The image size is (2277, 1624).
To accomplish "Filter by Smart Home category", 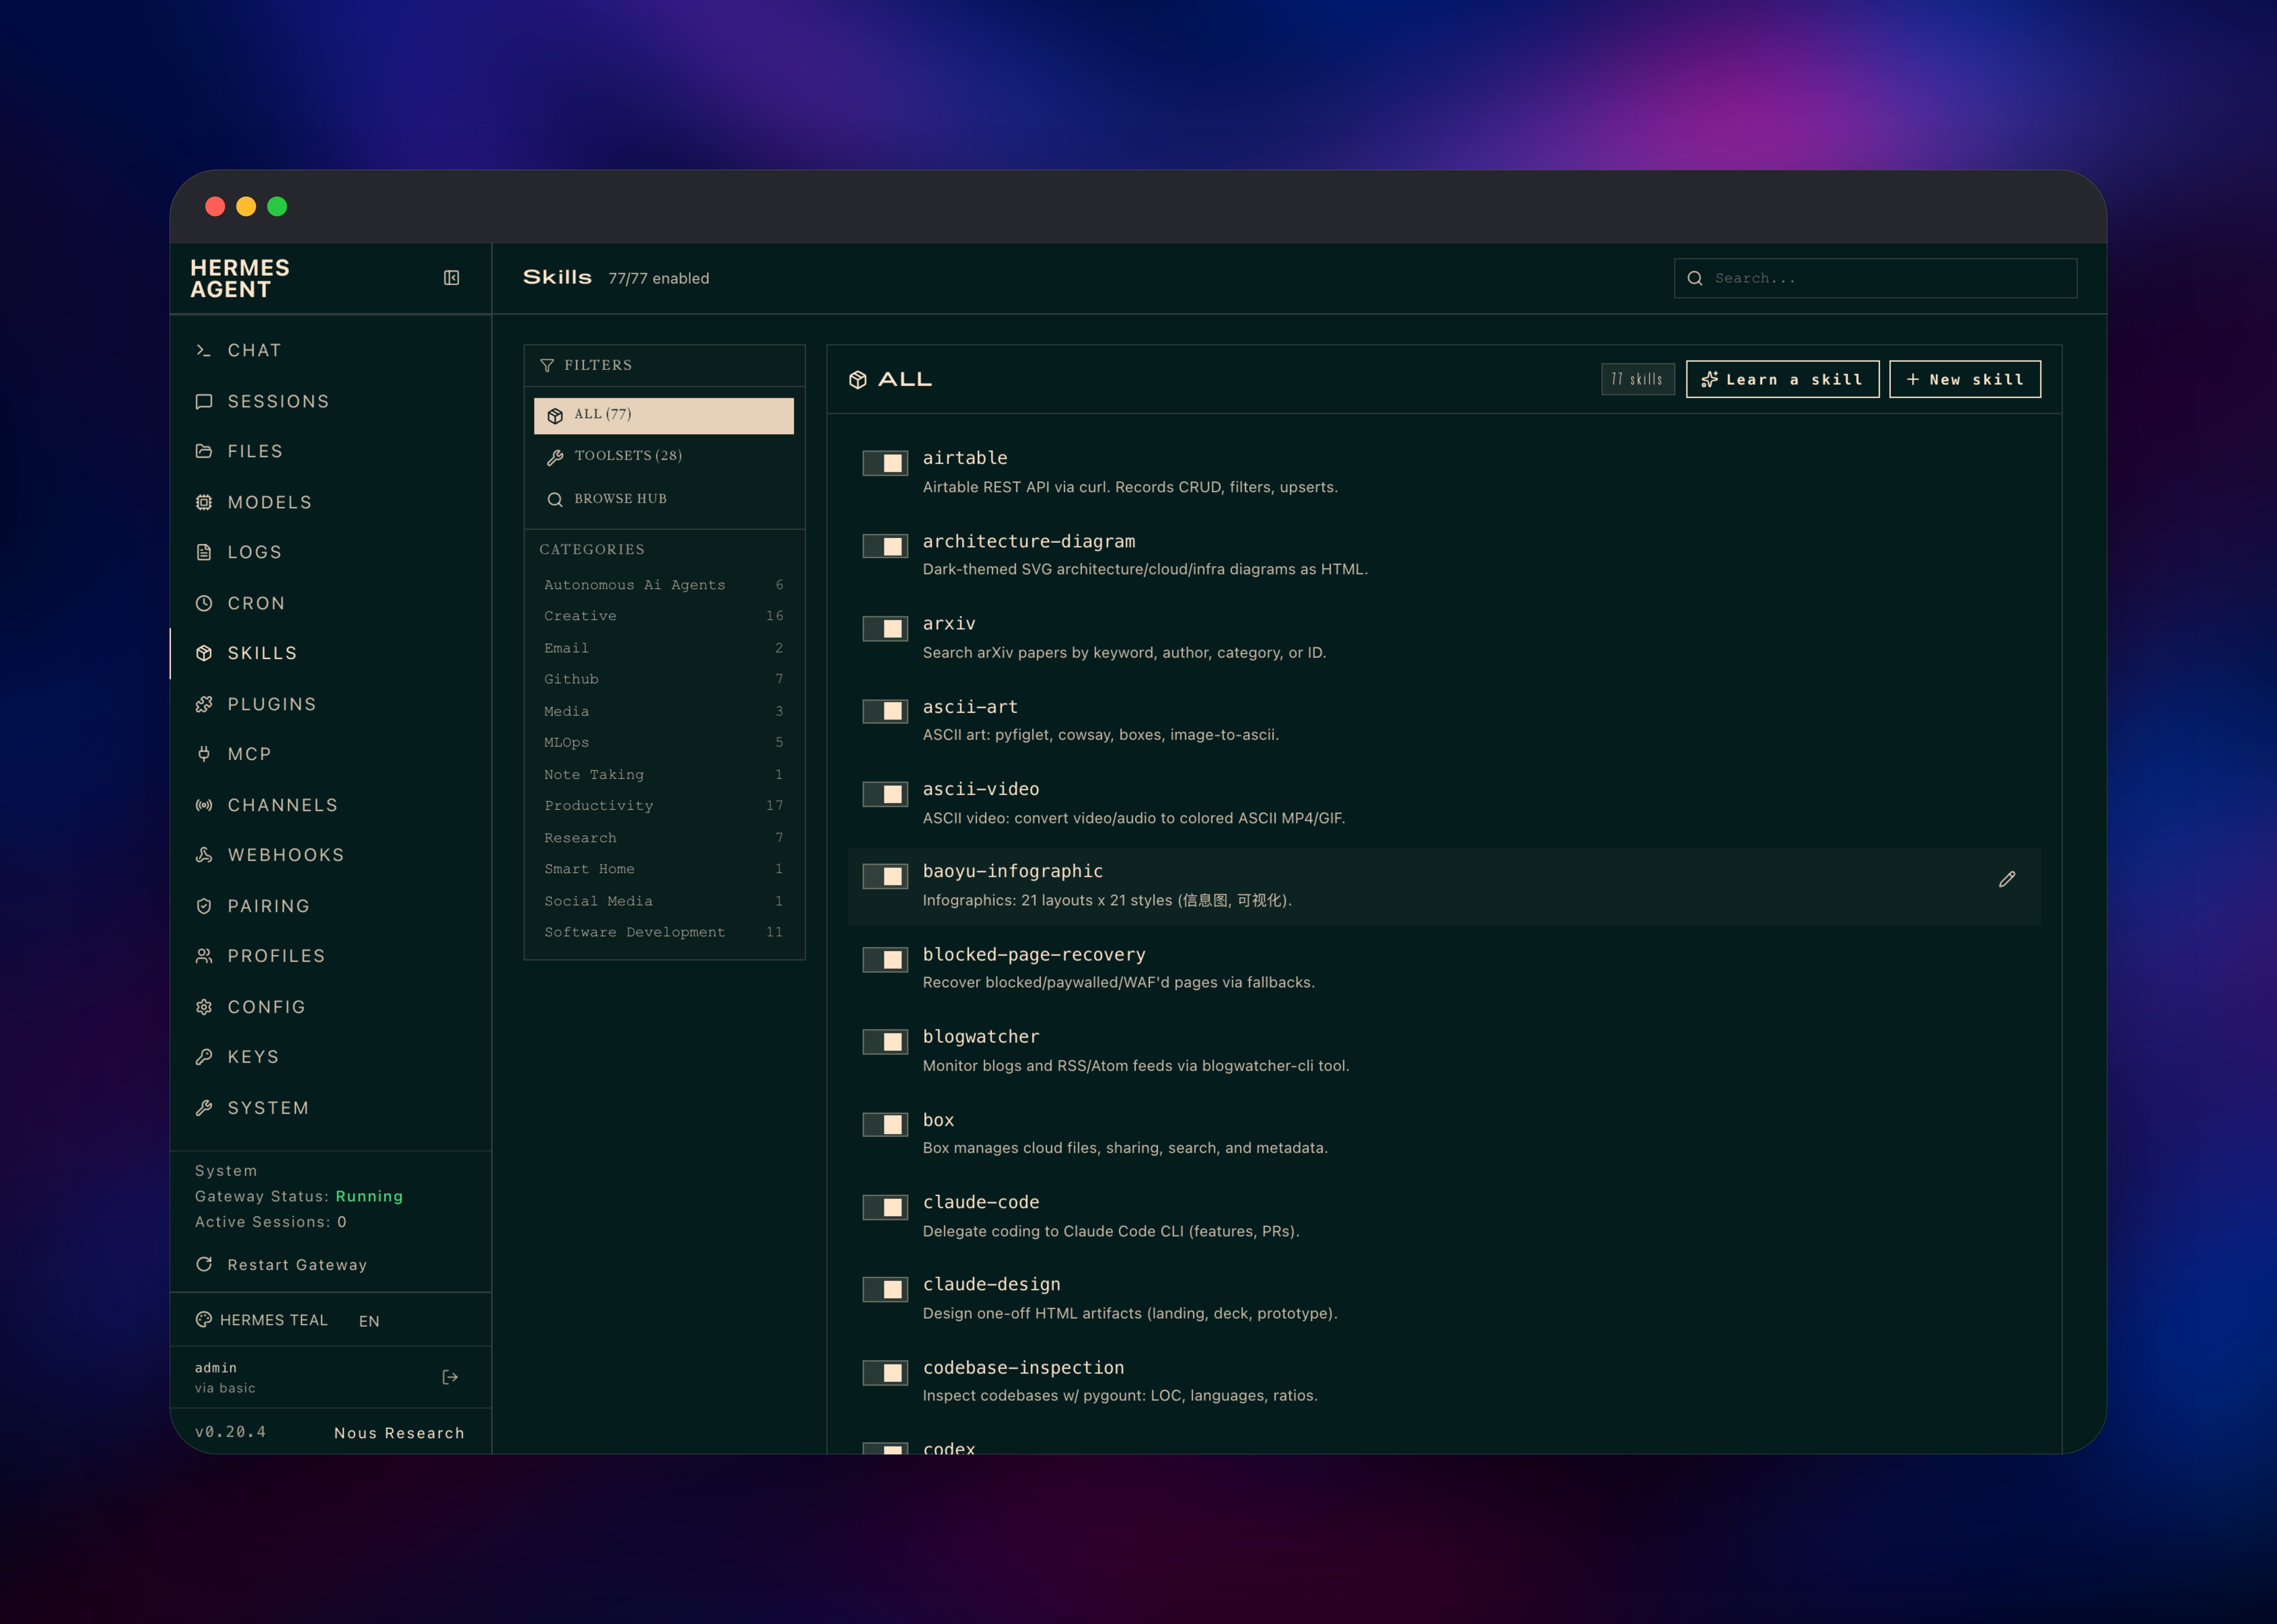I will click(664, 869).
